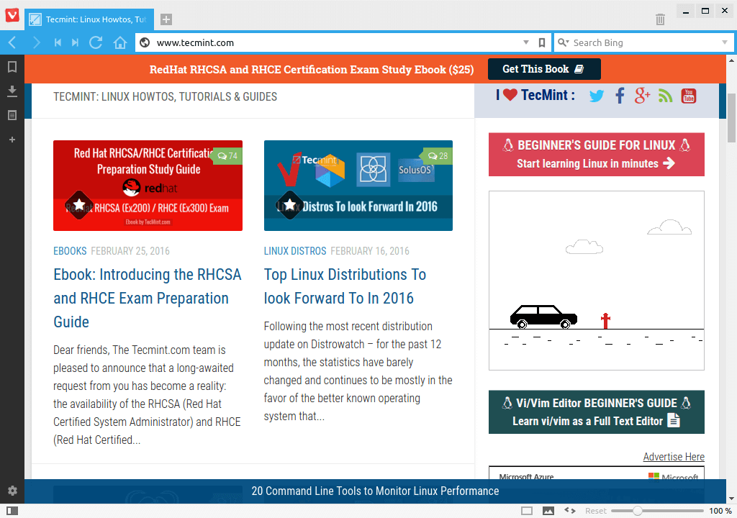The image size is (737, 518).
Task: Click the page vertical scrollbar thumb
Action: [x=731, y=117]
